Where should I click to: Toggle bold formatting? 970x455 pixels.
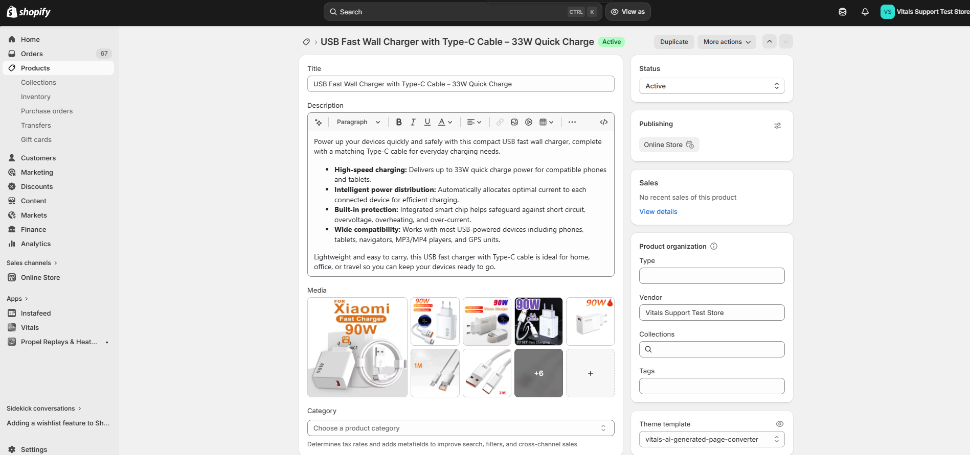point(399,122)
